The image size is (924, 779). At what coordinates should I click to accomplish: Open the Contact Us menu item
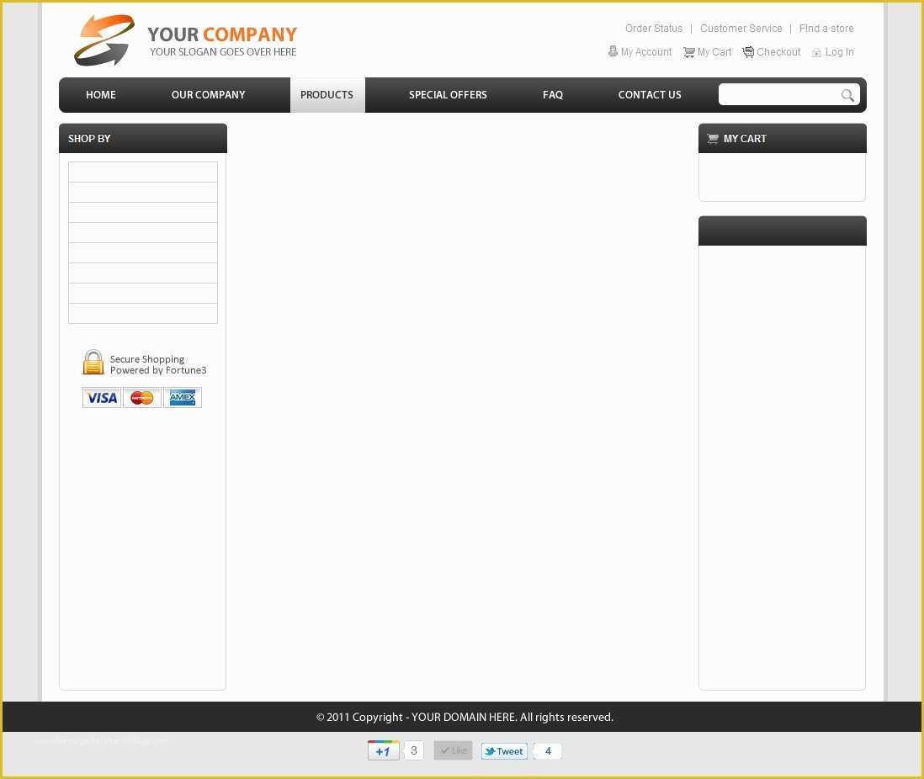650,95
